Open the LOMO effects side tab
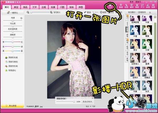The width and height of the screenshot is (158, 113). (127, 23)
